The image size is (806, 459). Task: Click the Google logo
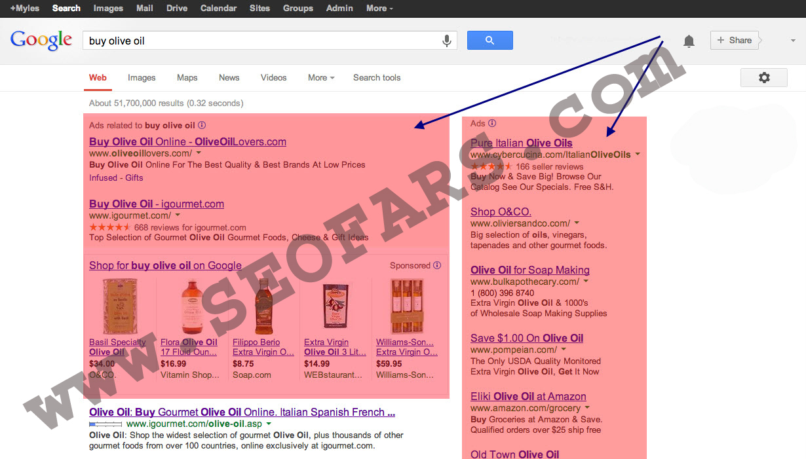tap(41, 41)
